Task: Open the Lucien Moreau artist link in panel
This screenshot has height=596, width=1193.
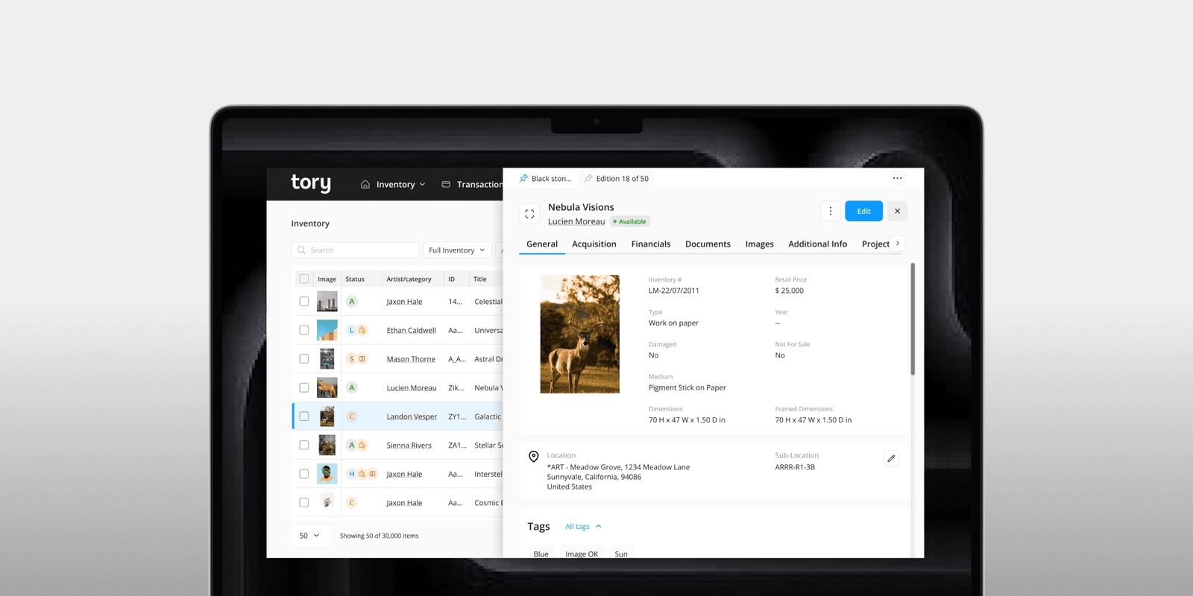Action: click(576, 221)
